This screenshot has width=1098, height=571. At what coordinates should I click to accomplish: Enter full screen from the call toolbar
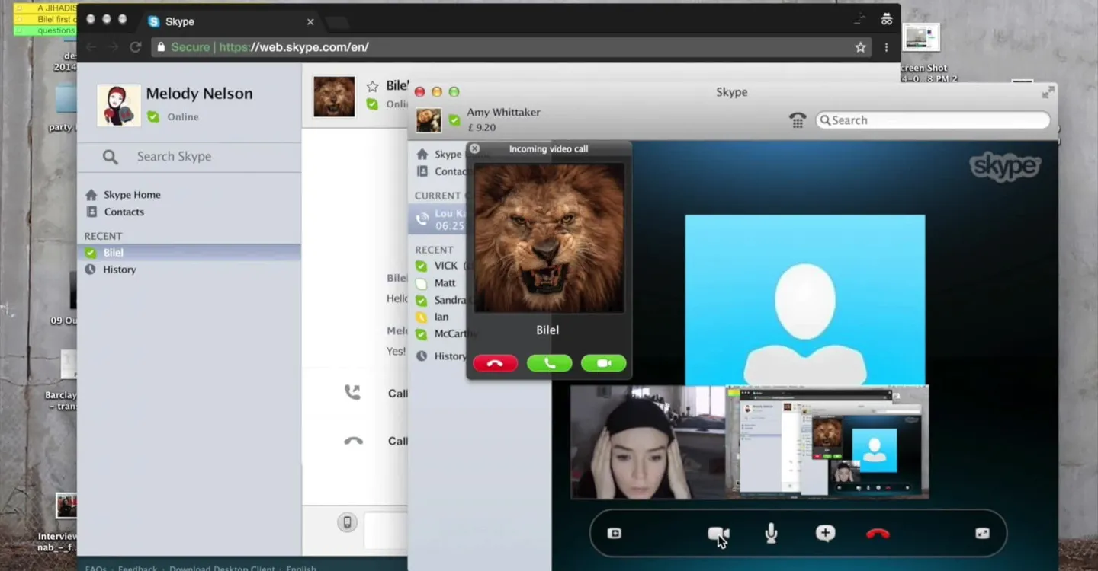point(982,533)
